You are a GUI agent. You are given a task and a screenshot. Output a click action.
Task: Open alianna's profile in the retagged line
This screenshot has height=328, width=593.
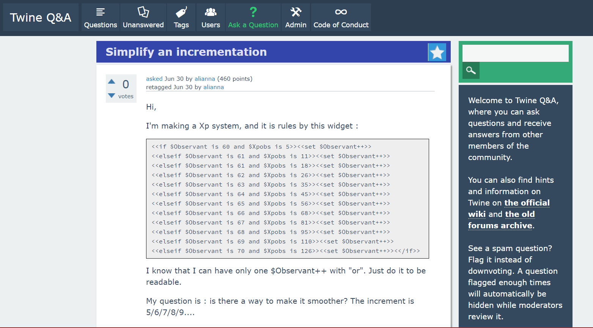214,87
